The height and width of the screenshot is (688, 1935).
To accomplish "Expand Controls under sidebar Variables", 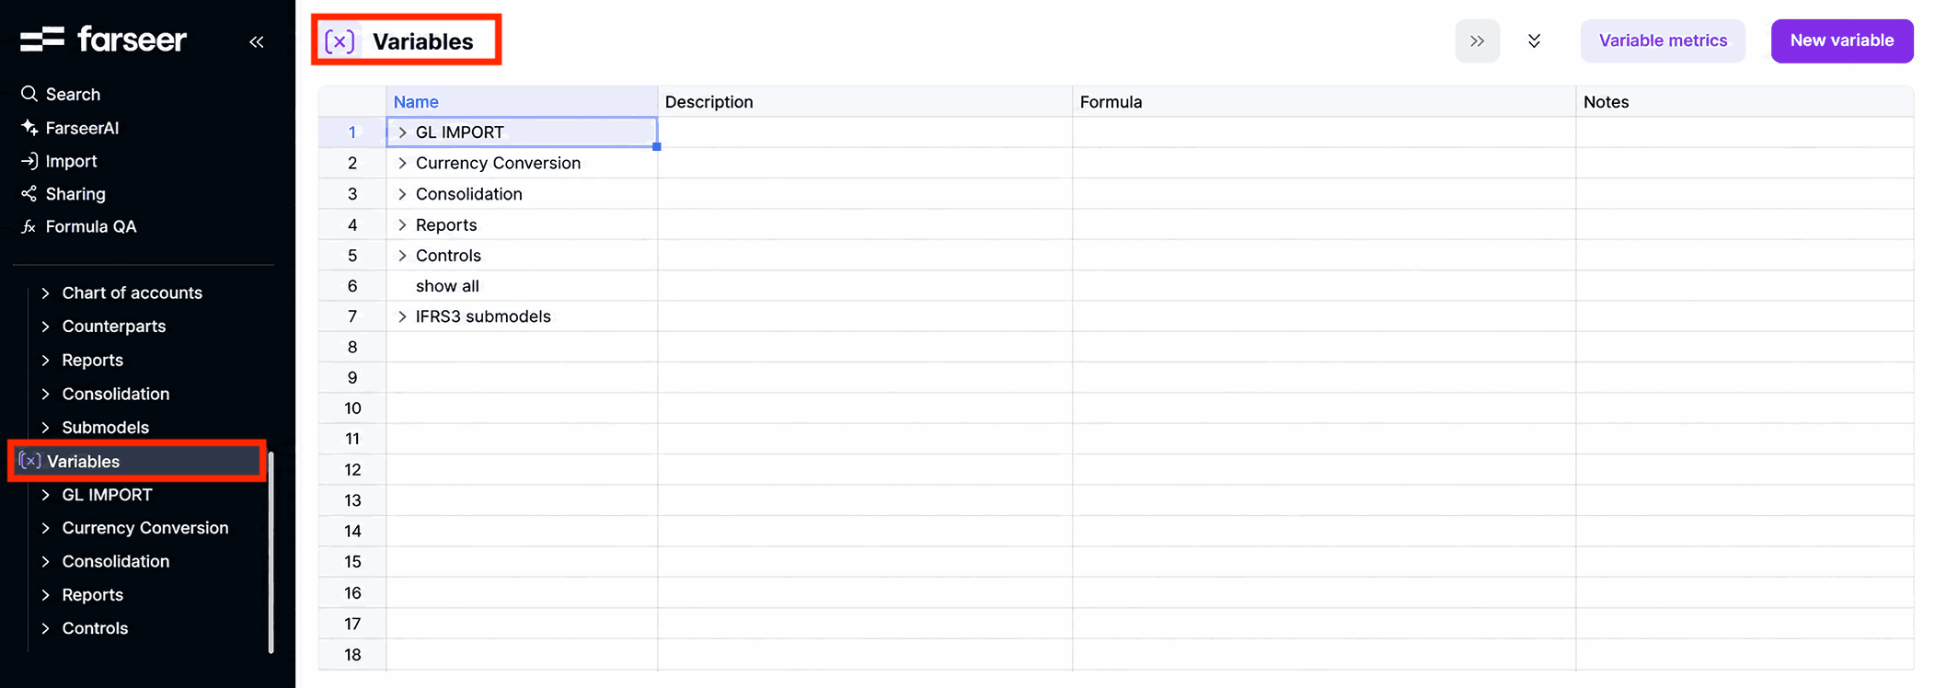I will pos(45,628).
